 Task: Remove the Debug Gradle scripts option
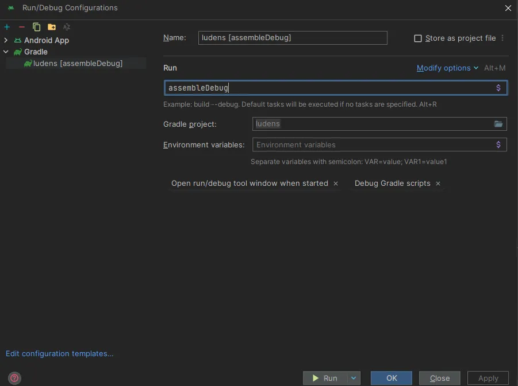coord(438,184)
